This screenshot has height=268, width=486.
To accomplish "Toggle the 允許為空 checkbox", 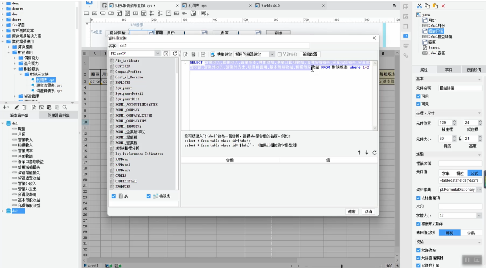I will click(418, 250).
